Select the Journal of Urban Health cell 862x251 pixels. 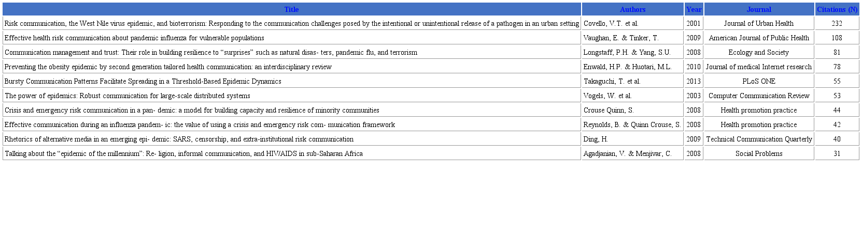[758, 24]
